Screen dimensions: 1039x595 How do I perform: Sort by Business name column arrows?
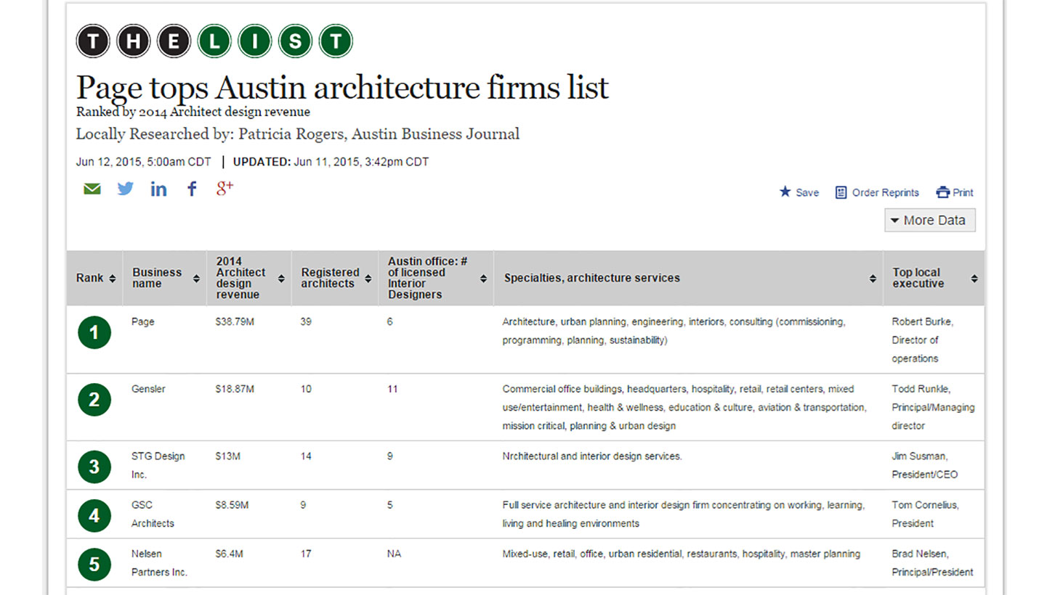pyautogui.click(x=196, y=279)
